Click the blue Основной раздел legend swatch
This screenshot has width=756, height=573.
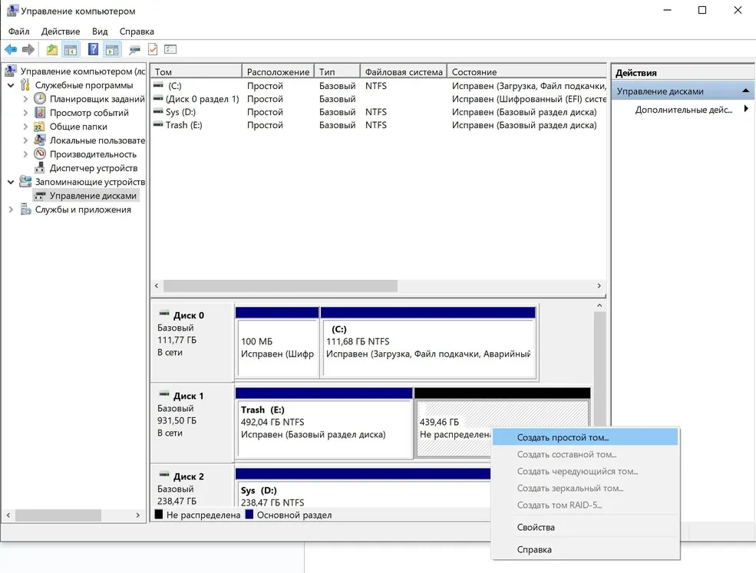click(249, 514)
